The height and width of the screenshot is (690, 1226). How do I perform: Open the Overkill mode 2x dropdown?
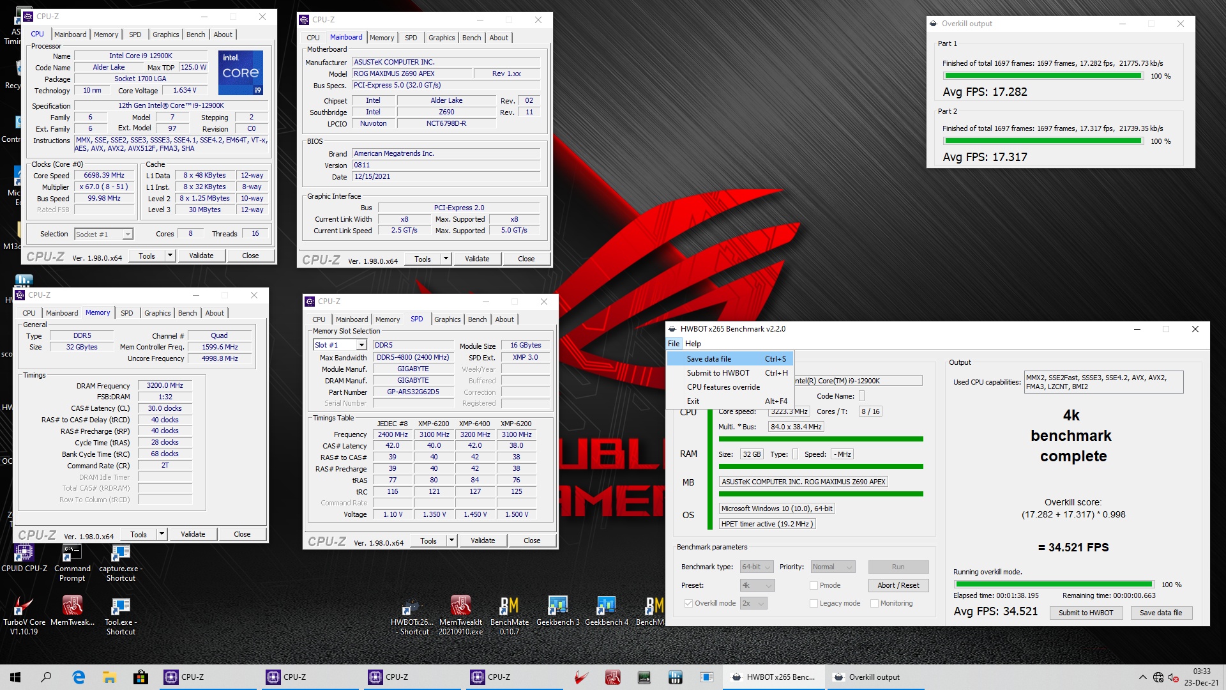coord(753,603)
